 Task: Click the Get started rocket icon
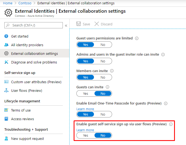coord(6,36)
